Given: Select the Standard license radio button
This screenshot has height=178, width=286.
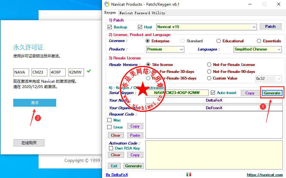Looking at the screenshot, I should click(x=182, y=41).
